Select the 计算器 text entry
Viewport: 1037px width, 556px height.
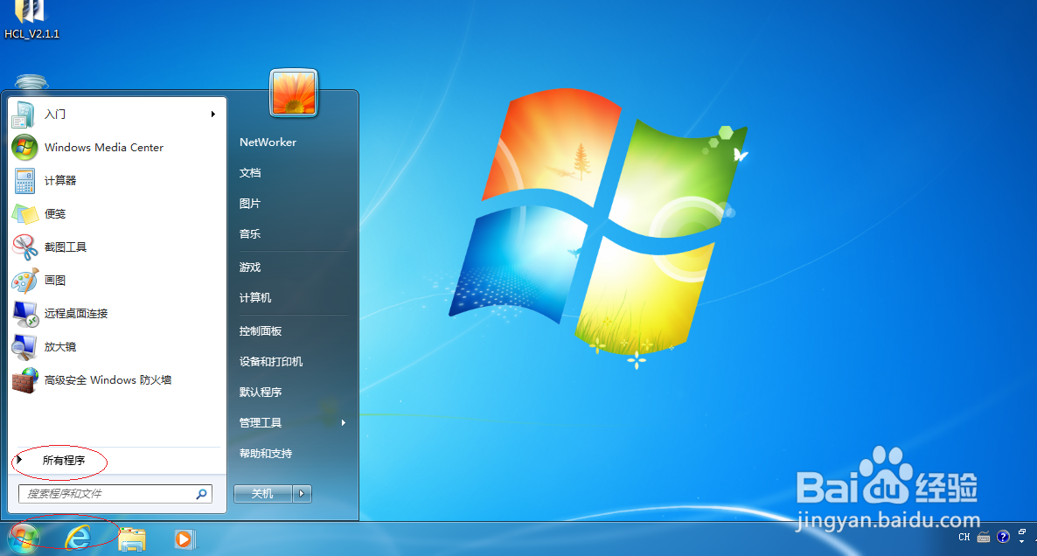click(60, 180)
